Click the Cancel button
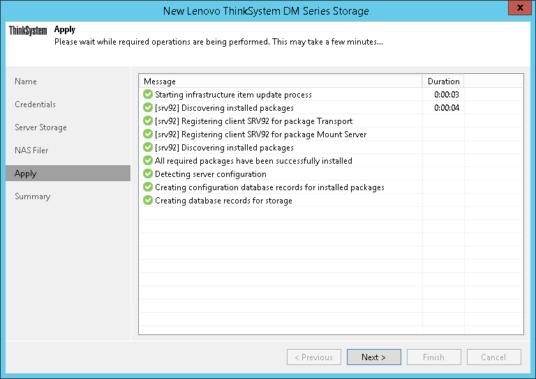 pos(493,357)
